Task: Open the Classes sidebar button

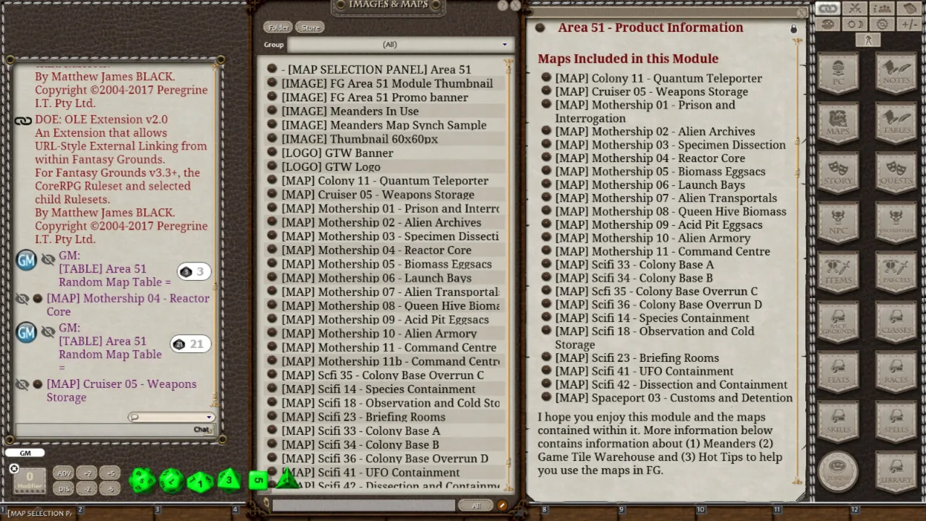Action: 896,322
